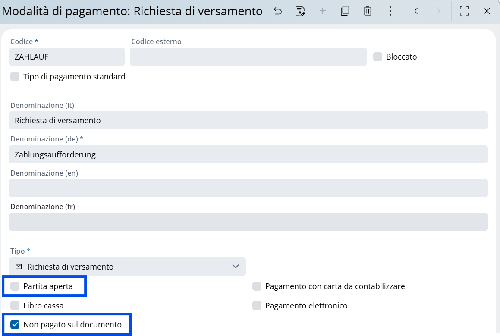Enable Libro cassa checkbox
Screen dimensions: 500x336
point(15,306)
